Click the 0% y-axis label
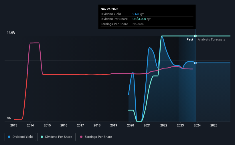 (x=9, y=118)
